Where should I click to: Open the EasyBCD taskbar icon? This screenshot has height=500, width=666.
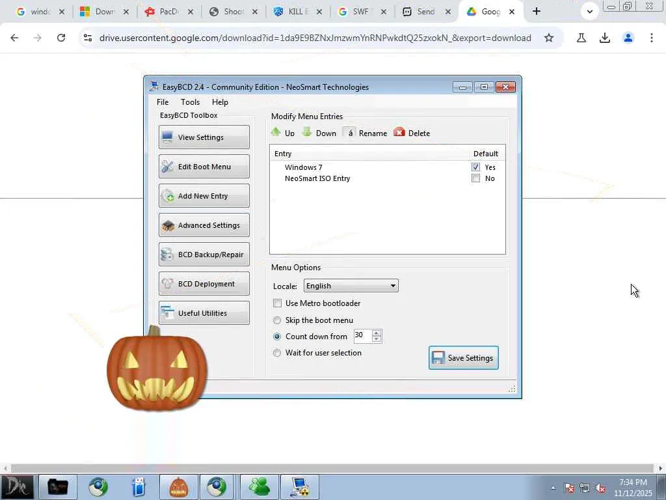click(x=299, y=487)
